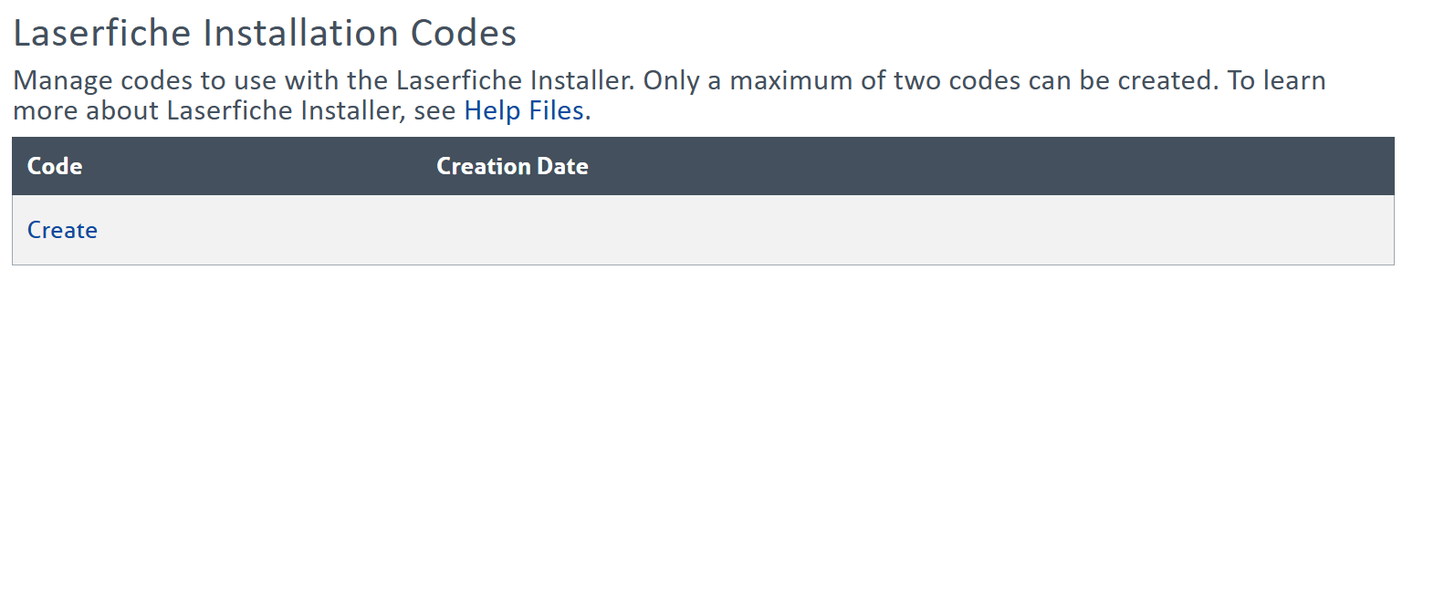Learn more via Help Files hyperlink
Viewport: 1444px width, 602px height.
(x=524, y=110)
